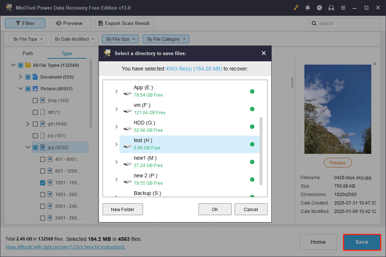This screenshot has height=257, width=386.
Task: Open the By Date Modified dropdown
Action: click(x=74, y=39)
